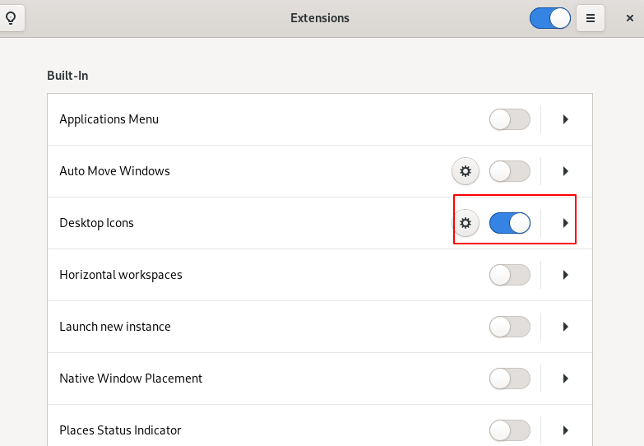This screenshot has height=446, width=644.
Task: Switch on Native Window Placement
Action: [x=510, y=379]
